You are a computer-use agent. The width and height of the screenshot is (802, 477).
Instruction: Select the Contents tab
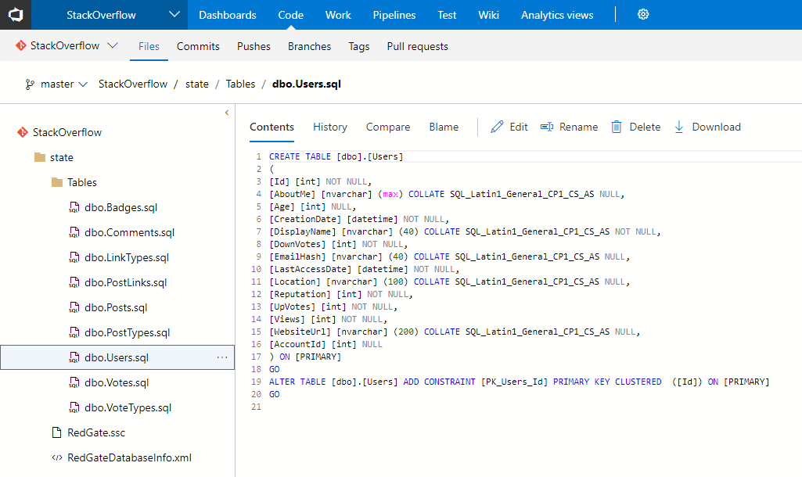pos(272,127)
